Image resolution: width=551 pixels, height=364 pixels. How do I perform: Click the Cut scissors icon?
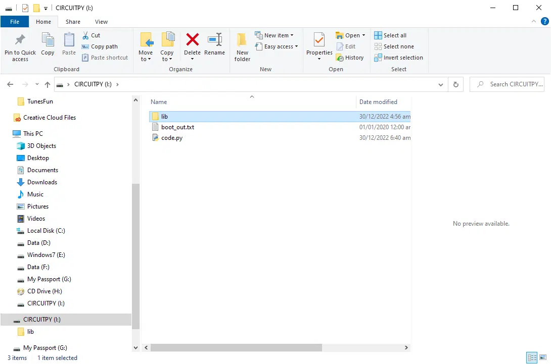coord(85,35)
